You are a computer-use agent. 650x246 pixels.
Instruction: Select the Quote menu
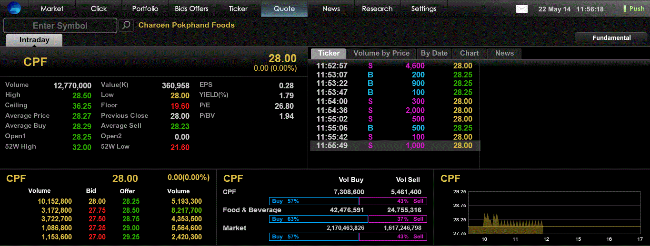[x=284, y=9]
